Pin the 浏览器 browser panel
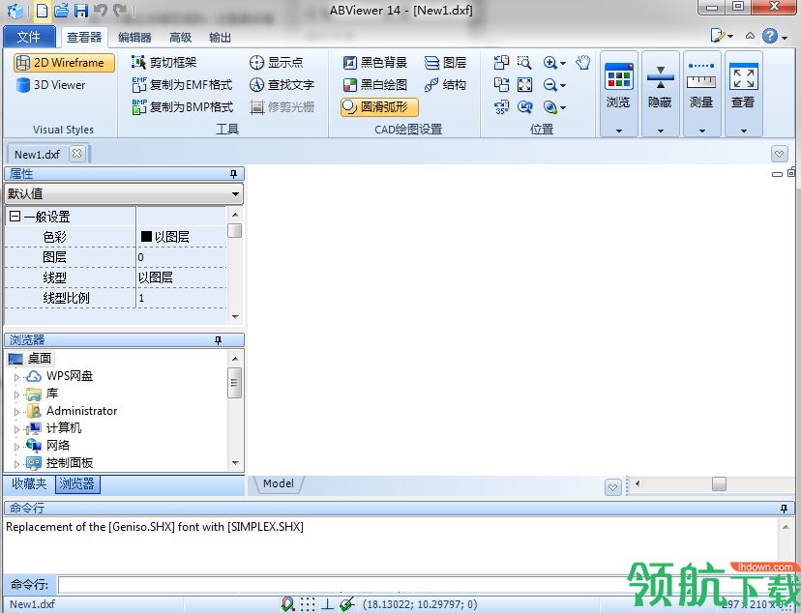The width and height of the screenshot is (801, 613). coord(218,340)
